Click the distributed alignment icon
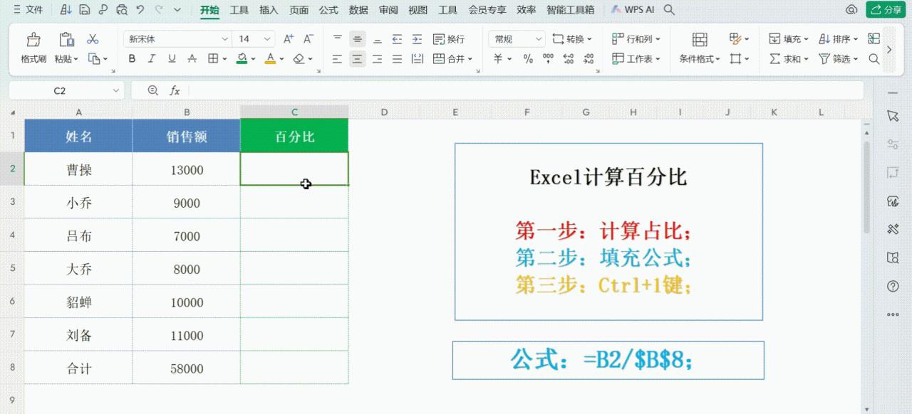Image resolution: width=912 pixels, height=414 pixels. point(418,59)
